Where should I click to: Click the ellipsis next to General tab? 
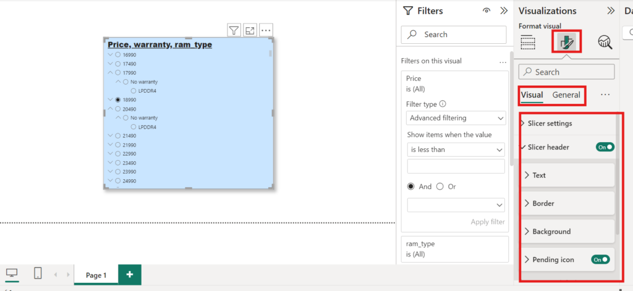coord(605,95)
